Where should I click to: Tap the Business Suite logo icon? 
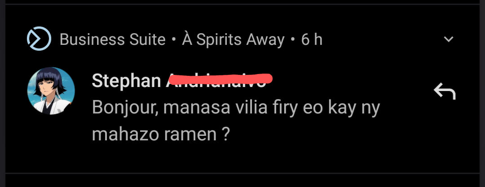39,39
